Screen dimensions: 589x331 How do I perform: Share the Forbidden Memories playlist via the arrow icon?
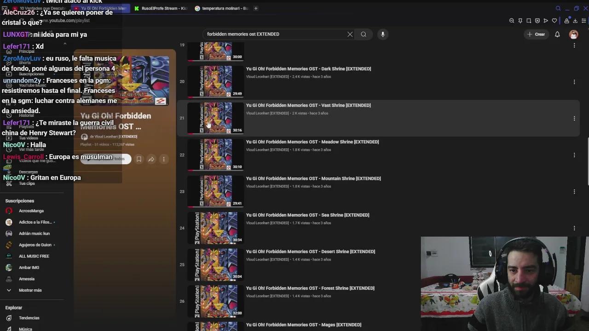(151, 159)
